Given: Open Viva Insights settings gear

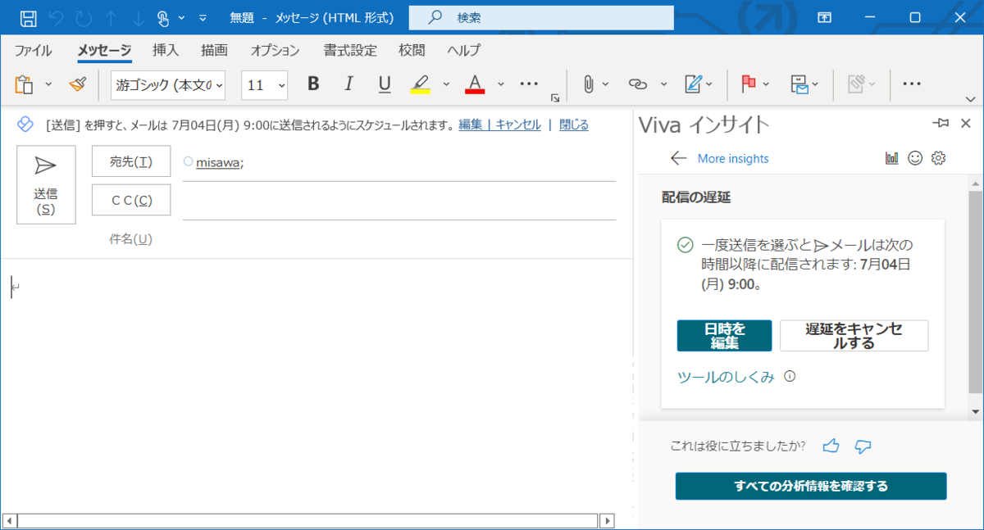Looking at the screenshot, I should pyautogui.click(x=939, y=158).
